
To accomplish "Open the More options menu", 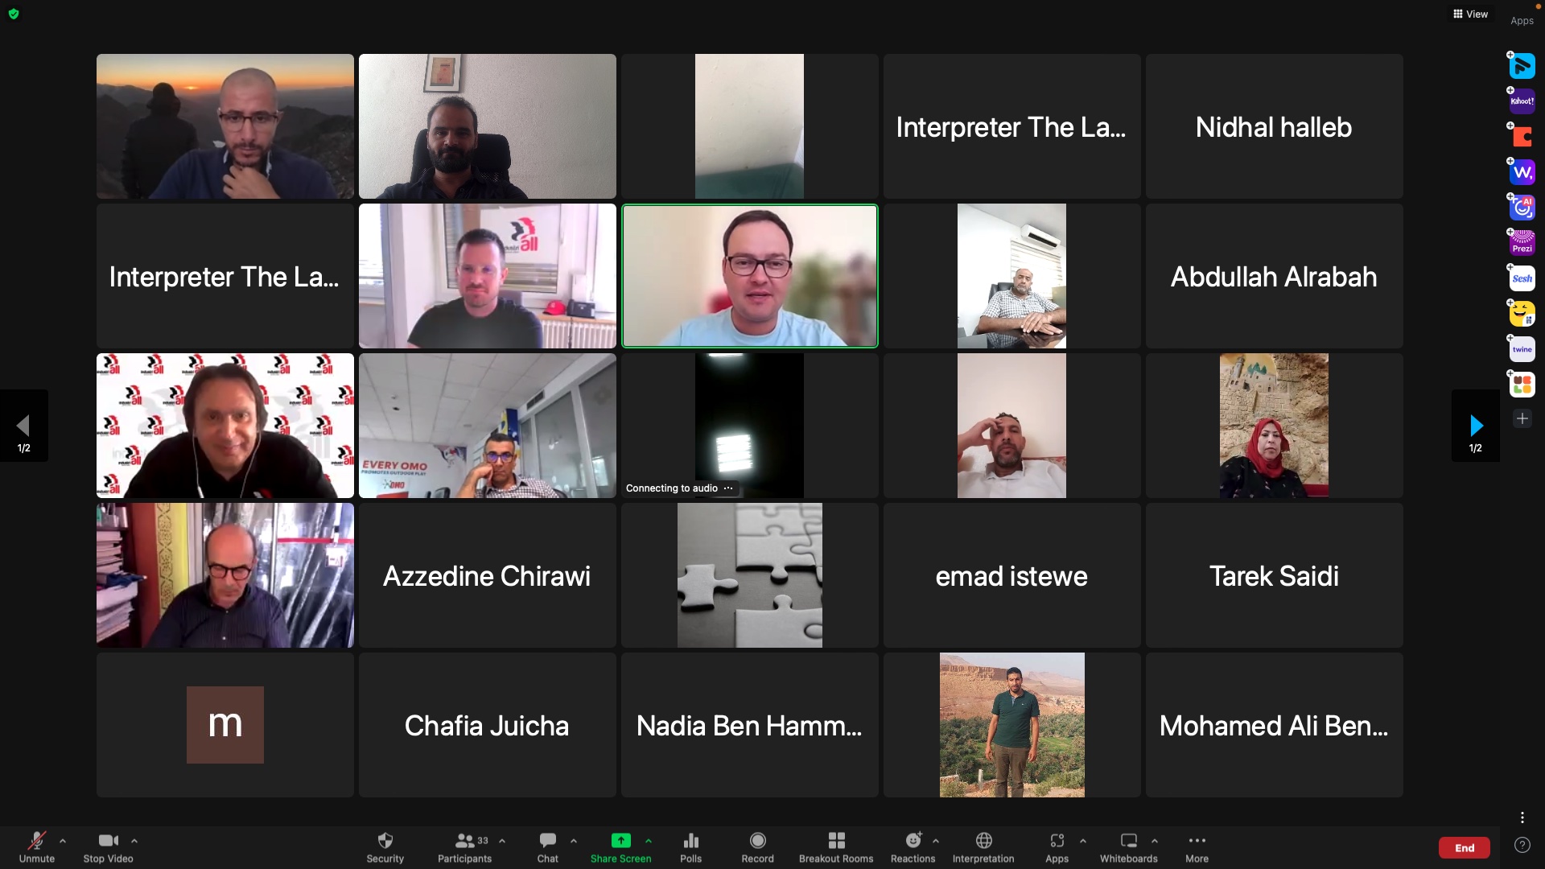I will [1197, 841].
